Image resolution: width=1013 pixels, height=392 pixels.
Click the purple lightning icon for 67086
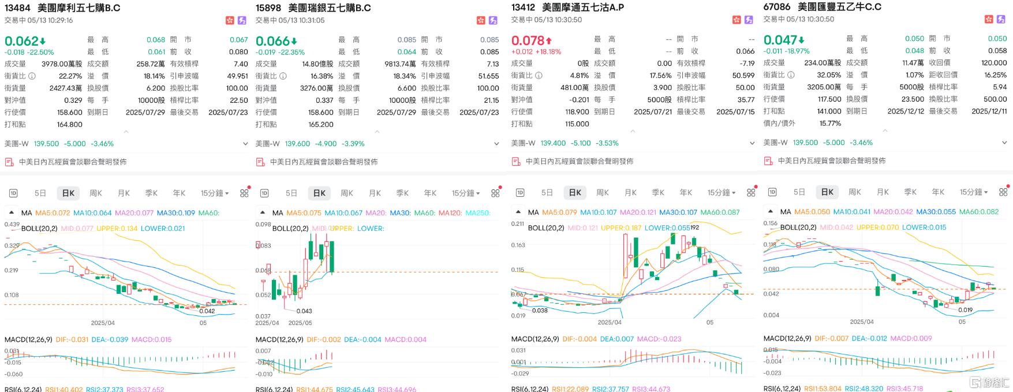click(x=1001, y=19)
